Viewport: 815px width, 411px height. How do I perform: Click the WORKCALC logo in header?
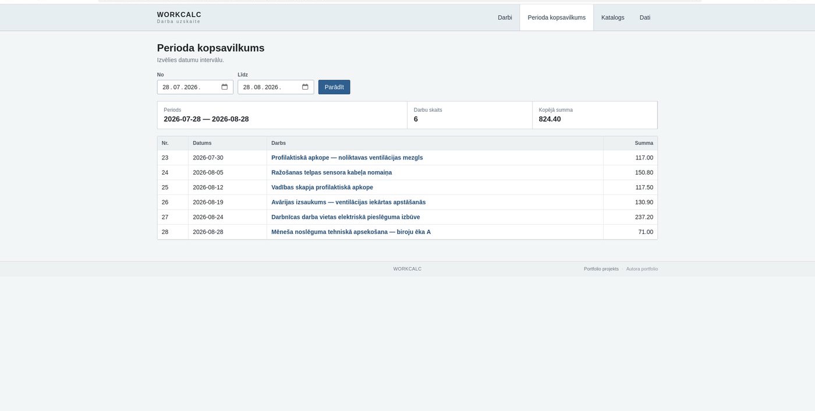(179, 17)
